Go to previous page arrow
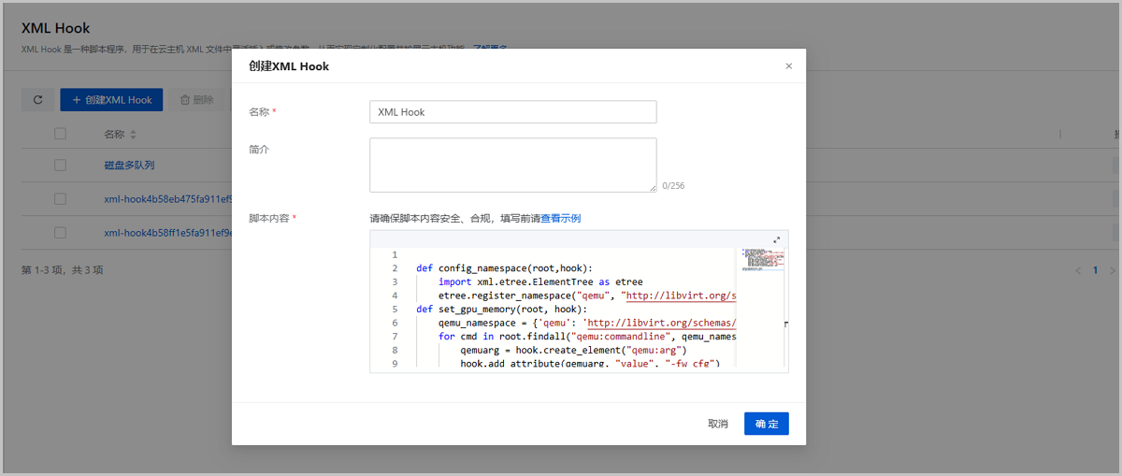Viewport: 1122px width, 476px height. tap(1077, 270)
